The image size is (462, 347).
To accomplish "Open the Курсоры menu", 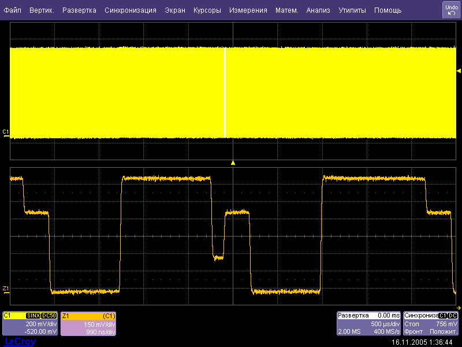I will click(x=207, y=10).
